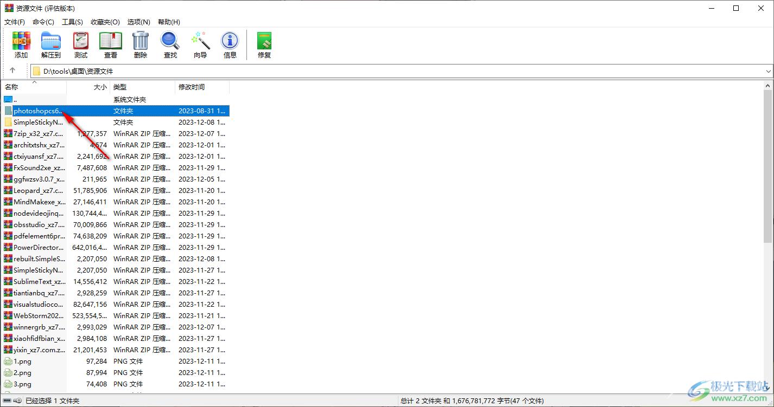Open the 工具(S) menu

(72, 22)
